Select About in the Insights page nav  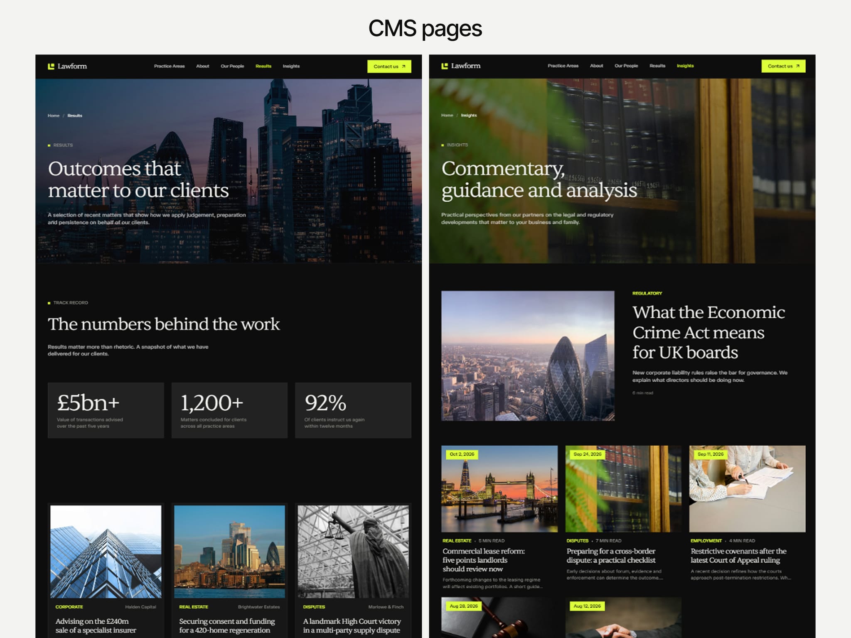(597, 66)
